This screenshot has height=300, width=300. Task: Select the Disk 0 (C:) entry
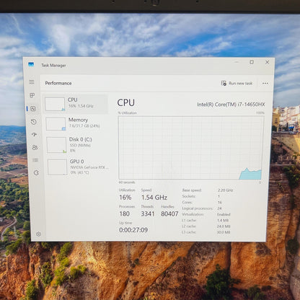tap(77, 145)
